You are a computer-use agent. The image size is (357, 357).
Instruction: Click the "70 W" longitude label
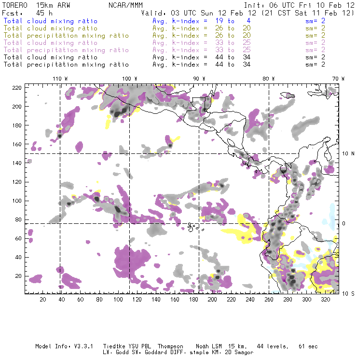pyautogui.click(x=338, y=79)
